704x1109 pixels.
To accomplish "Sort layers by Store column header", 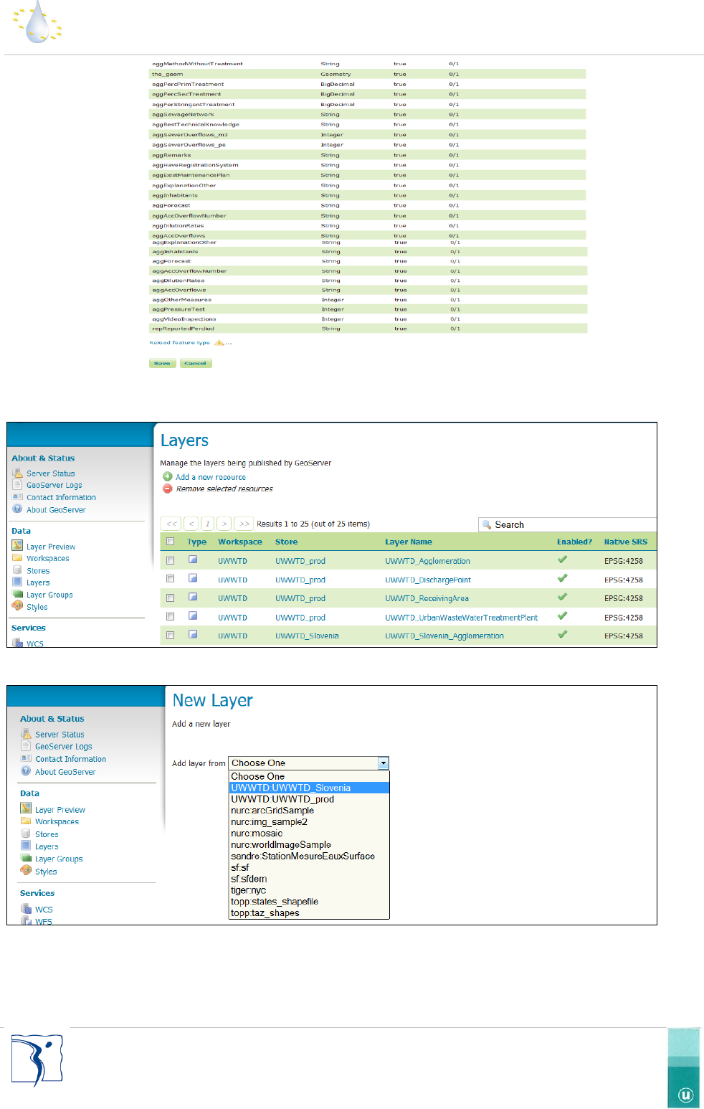I will point(286,542).
